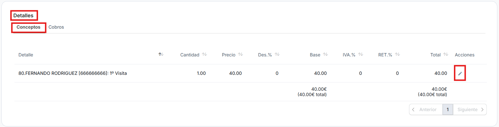The image size is (499, 127).
Task: Select the Conceptos tab
Action: point(28,27)
